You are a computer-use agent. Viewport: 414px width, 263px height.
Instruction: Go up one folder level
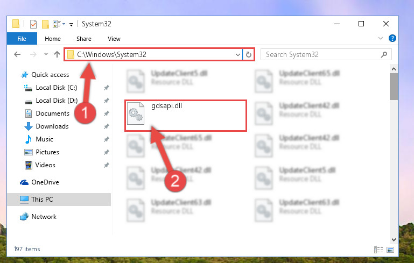57,54
